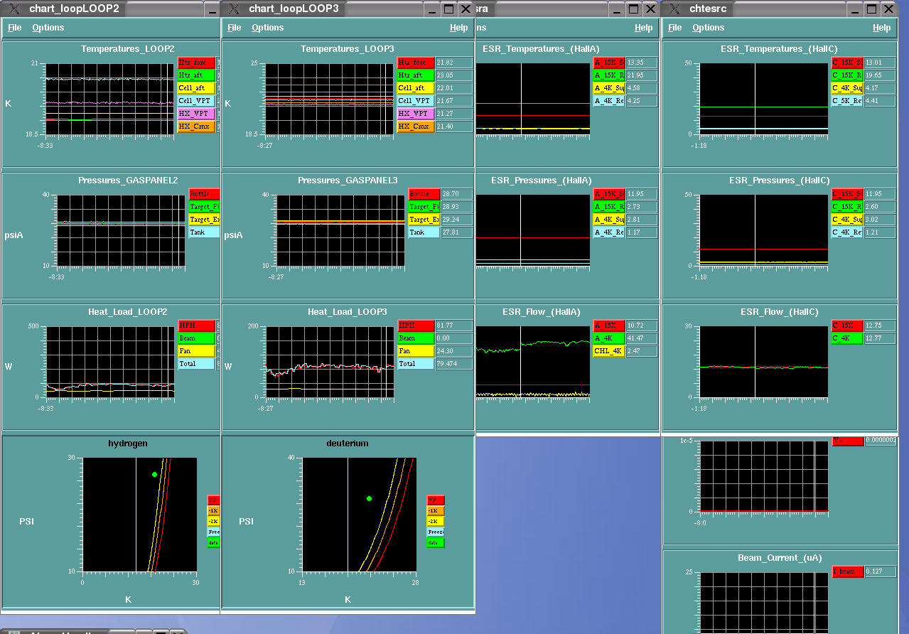Open File menu in chart_loopLOOP2 window
Image resolution: width=909 pixels, height=634 pixels.
pyautogui.click(x=14, y=28)
